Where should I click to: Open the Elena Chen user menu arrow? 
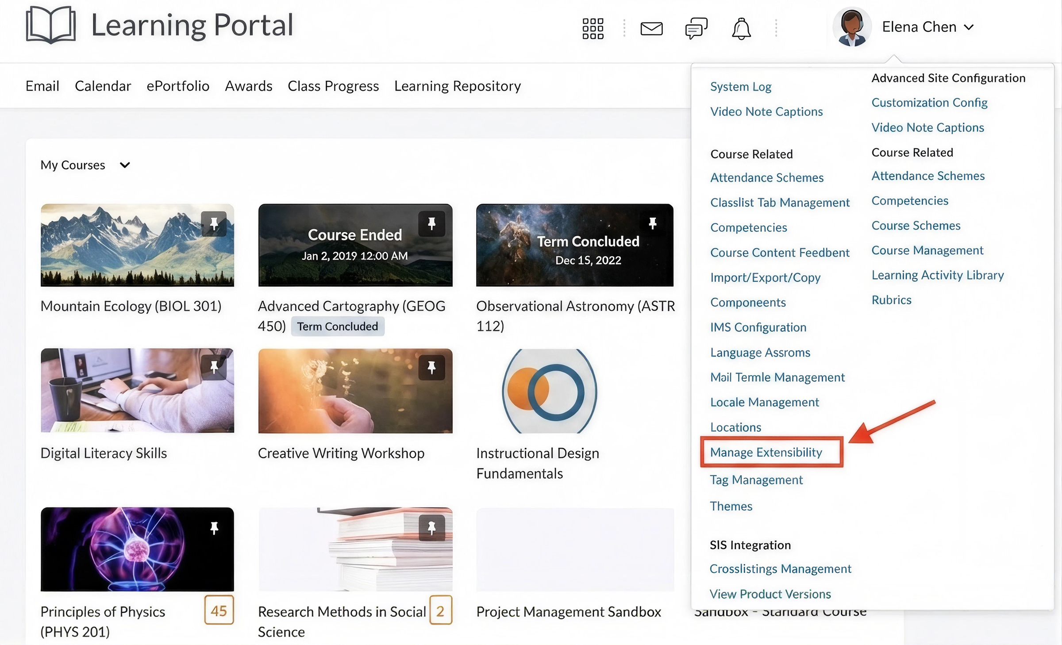(x=969, y=27)
